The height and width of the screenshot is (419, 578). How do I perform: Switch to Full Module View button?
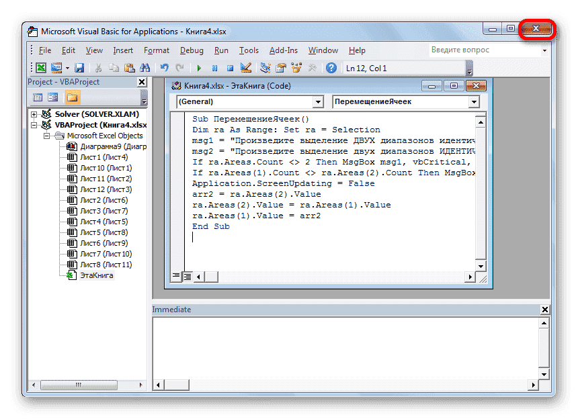[x=188, y=276]
